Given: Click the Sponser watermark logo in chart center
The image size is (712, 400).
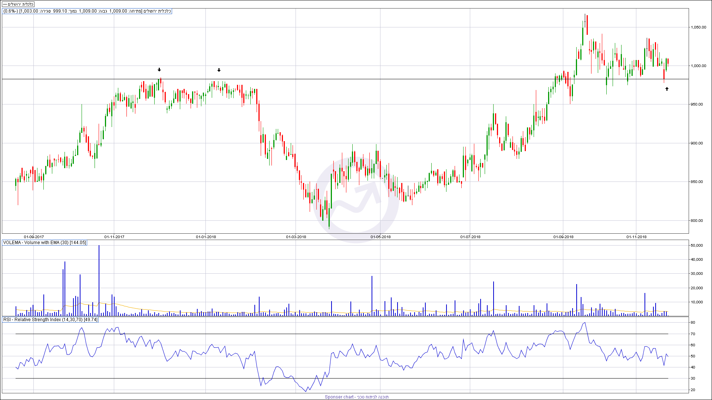Looking at the screenshot, I should tap(356, 200).
